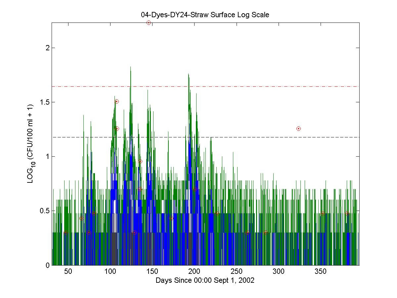397x298 pixels.
Task: Select the rightmost red marker near day 382
Action: pyautogui.click(x=347, y=214)
